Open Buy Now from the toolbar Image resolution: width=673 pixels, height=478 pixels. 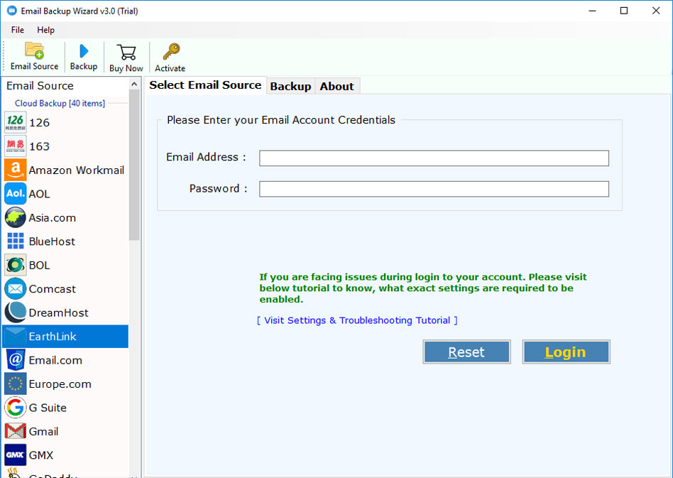126,56
